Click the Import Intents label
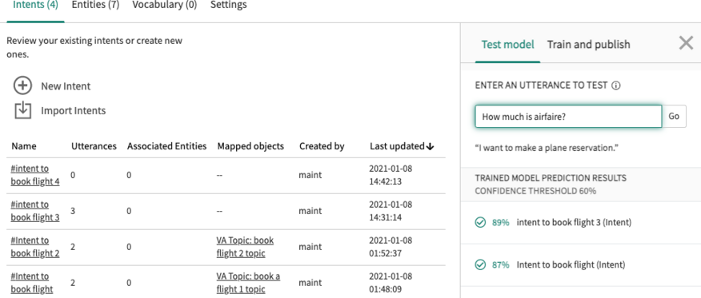The image size is (701, 298). pos(74,110)
